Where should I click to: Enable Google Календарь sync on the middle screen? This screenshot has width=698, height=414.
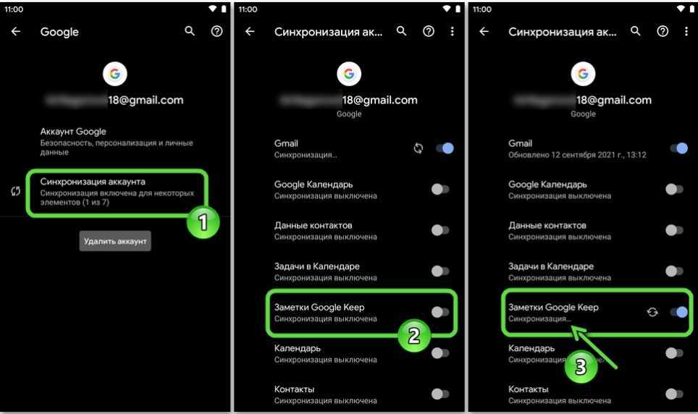click(x=440, y=189)
